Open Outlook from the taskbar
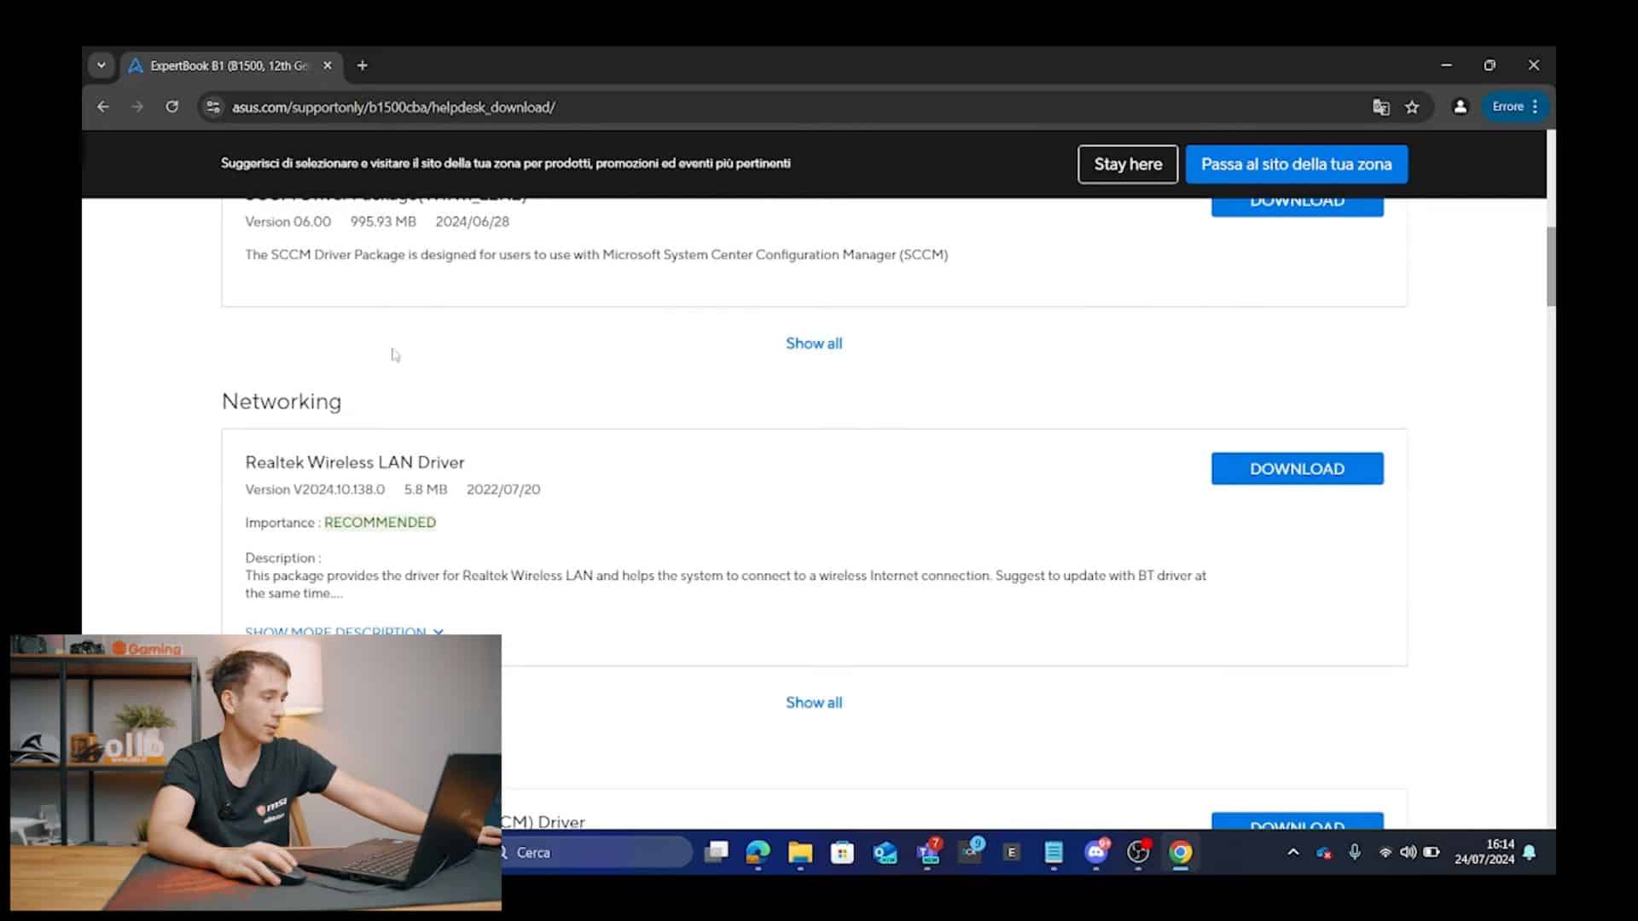 click(x=885, y=852)
